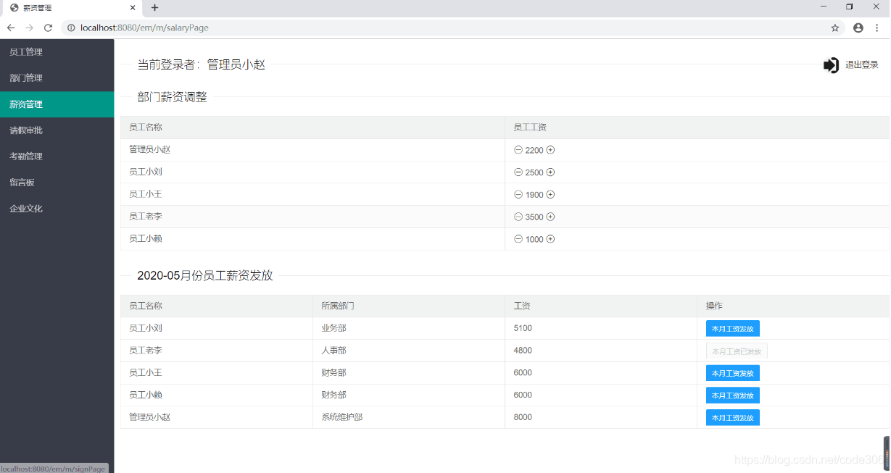Bookmark this page with star icon
891x473 pixels.
[x=835, y=28]
